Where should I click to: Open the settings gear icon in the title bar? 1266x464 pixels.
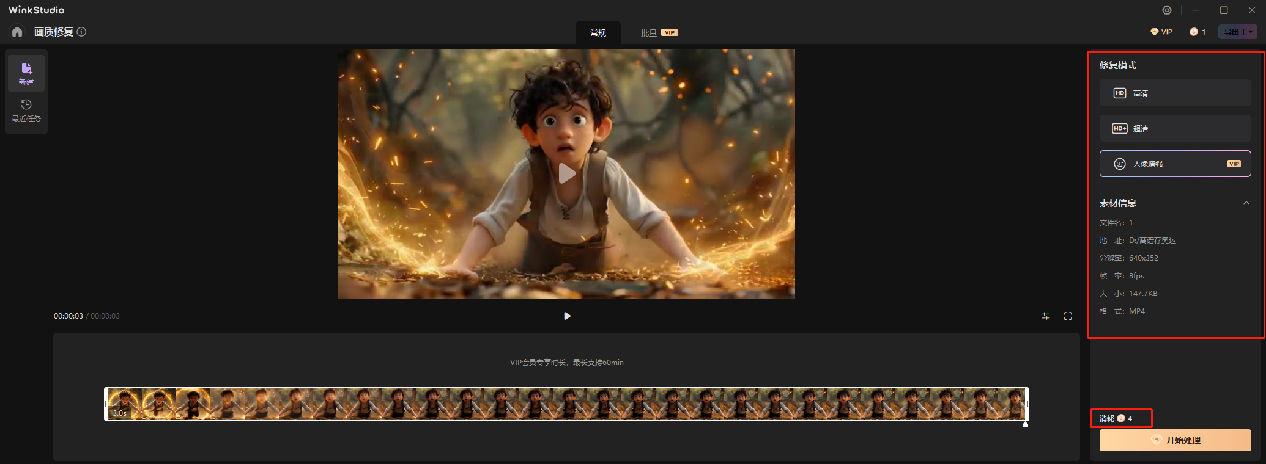pos(1167,10)
